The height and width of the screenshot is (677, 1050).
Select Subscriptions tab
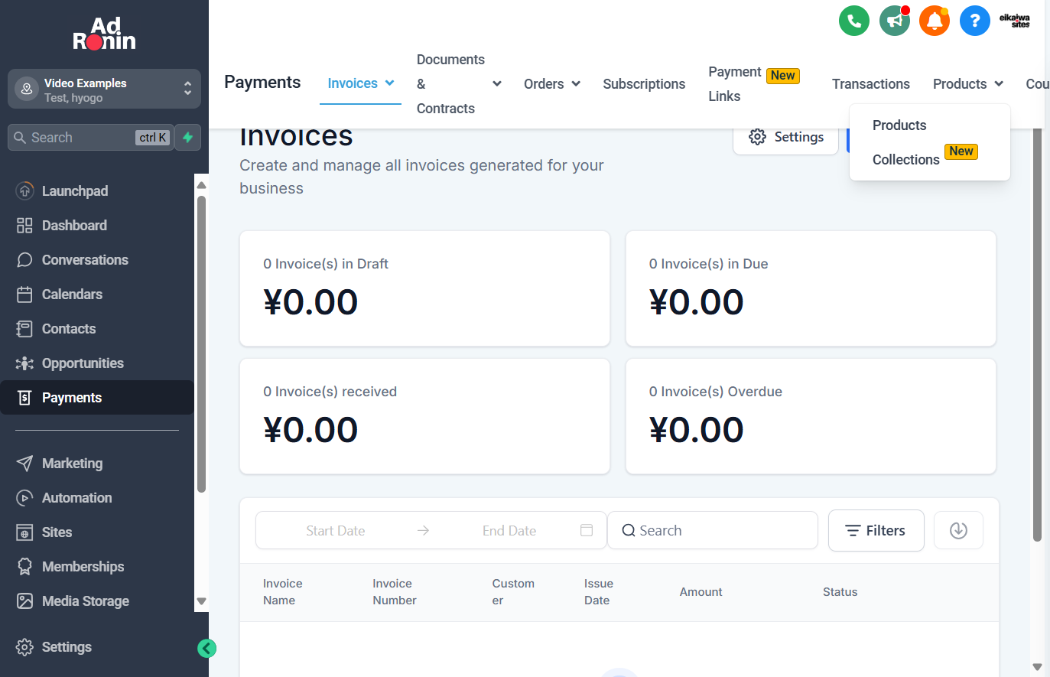(x=644, y=84)
